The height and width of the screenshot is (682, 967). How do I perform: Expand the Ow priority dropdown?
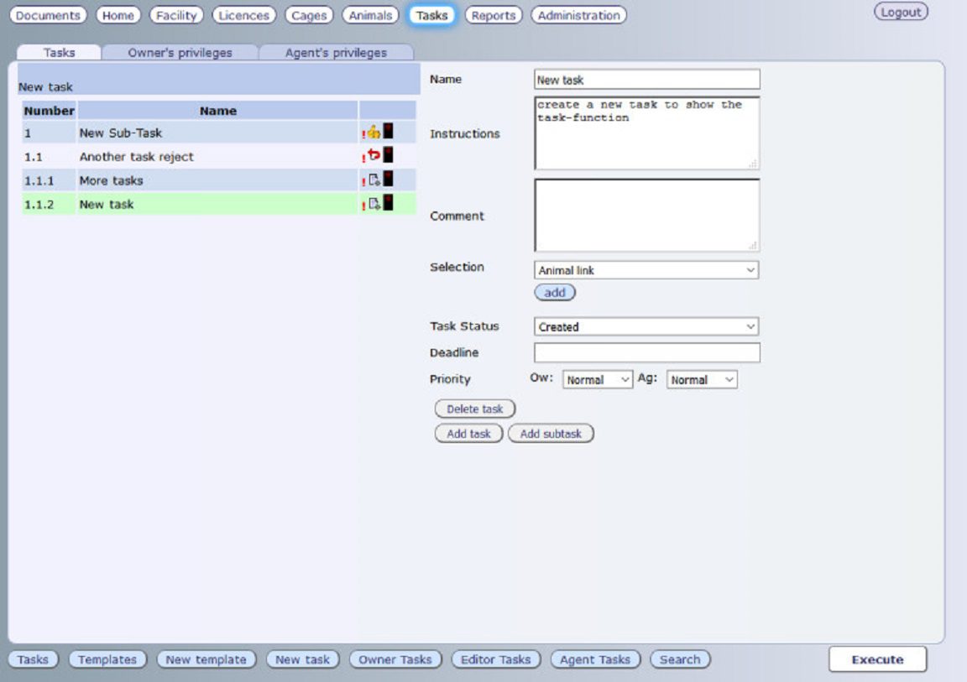(597, 379)
